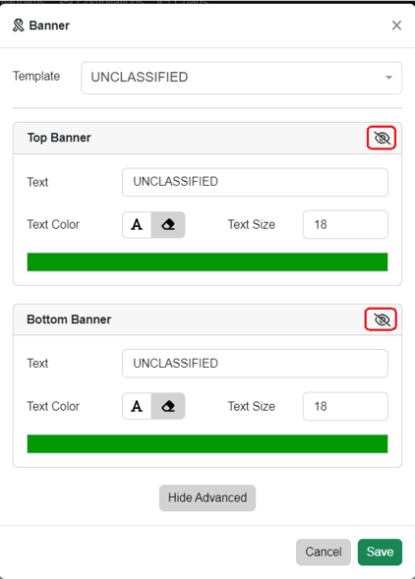Screen dimensions: 415x579
Task: Click the Bottom Banner Text field
Action: [x=255, y=364]
